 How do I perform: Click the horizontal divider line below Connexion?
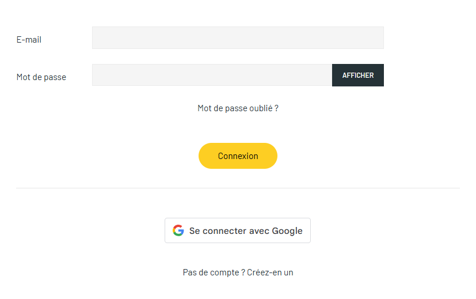(x=238, y=188)
